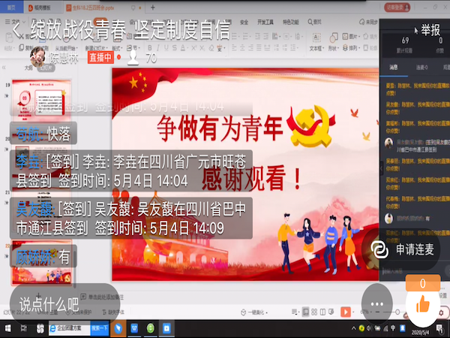
Task: Open the WPS Writer taskbar icon
Action: pos(134,328)
